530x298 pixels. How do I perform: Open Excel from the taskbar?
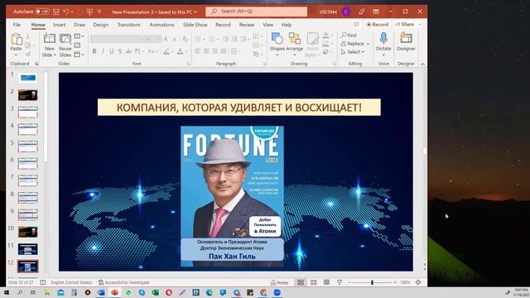click(155, 292)
